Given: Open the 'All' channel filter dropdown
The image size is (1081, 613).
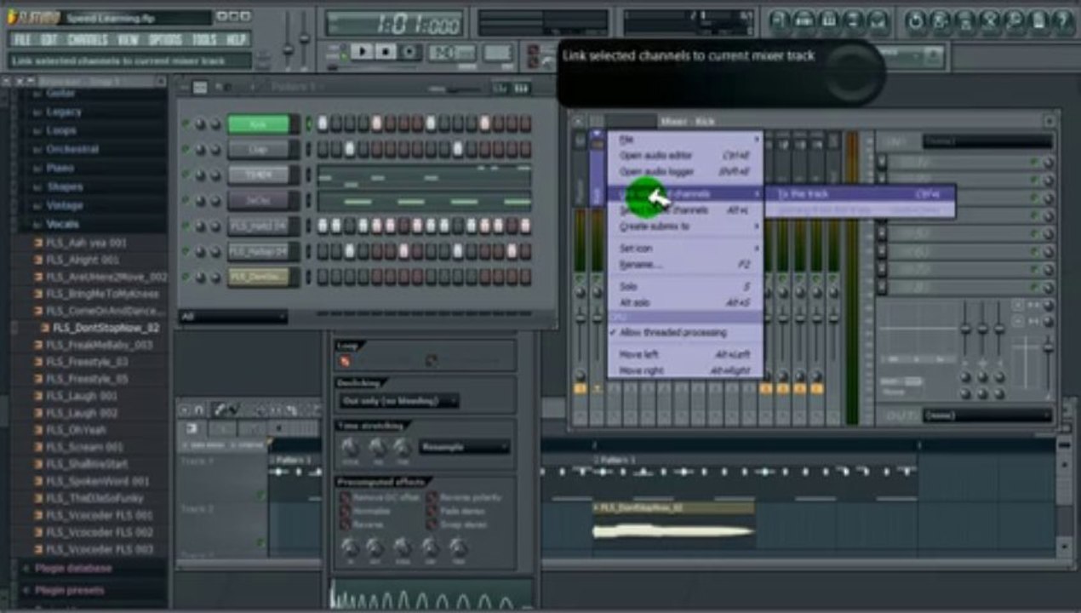Looking at the screenshot, I should pyautogui.click(x=232, y=317).
